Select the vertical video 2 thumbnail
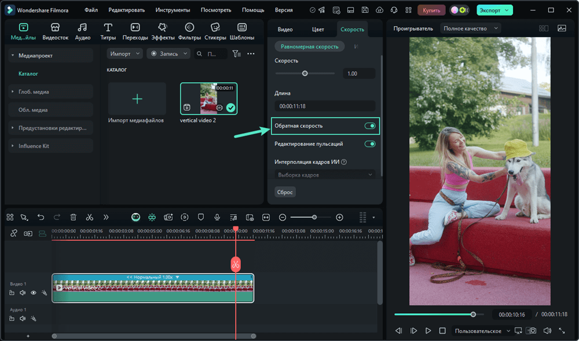This screenshot has width=579, height=341. click(208, 98)
